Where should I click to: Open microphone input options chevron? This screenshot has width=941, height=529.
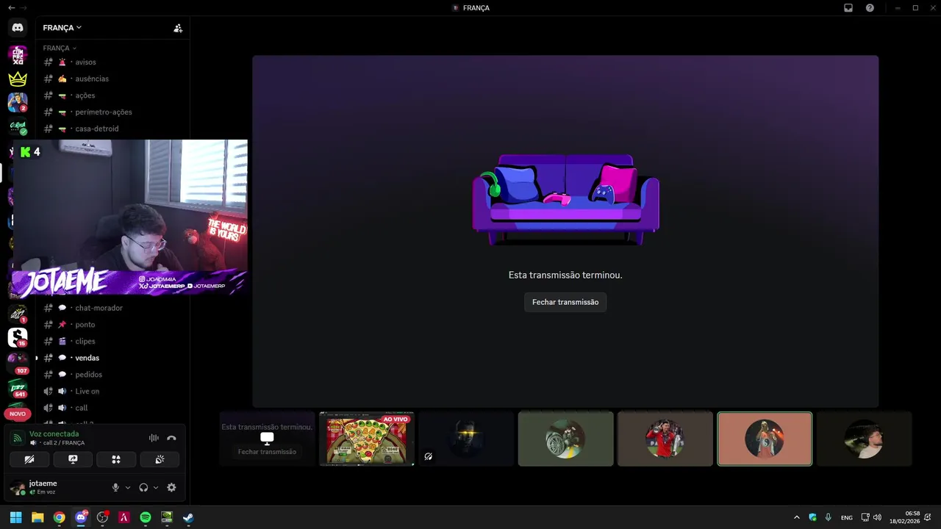[x=128, y=487]
